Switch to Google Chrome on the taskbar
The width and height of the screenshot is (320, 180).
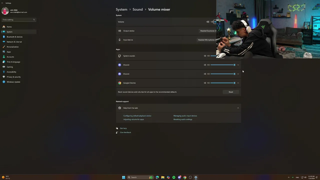click(x=185, y=177)
